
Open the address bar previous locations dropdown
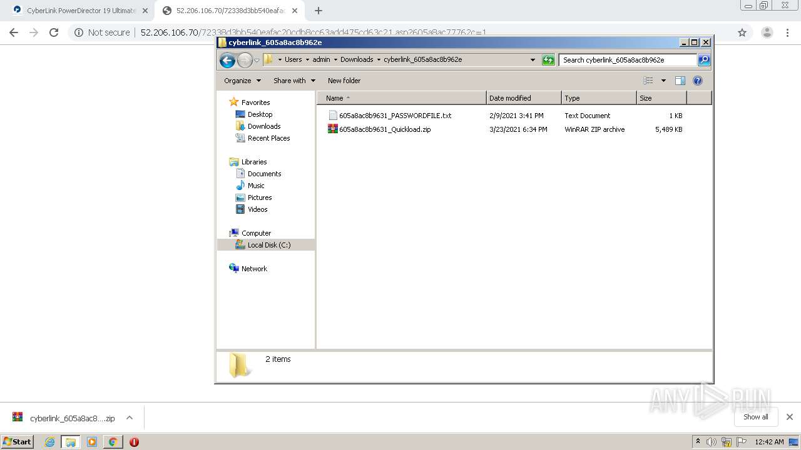(x=533, y=60)
